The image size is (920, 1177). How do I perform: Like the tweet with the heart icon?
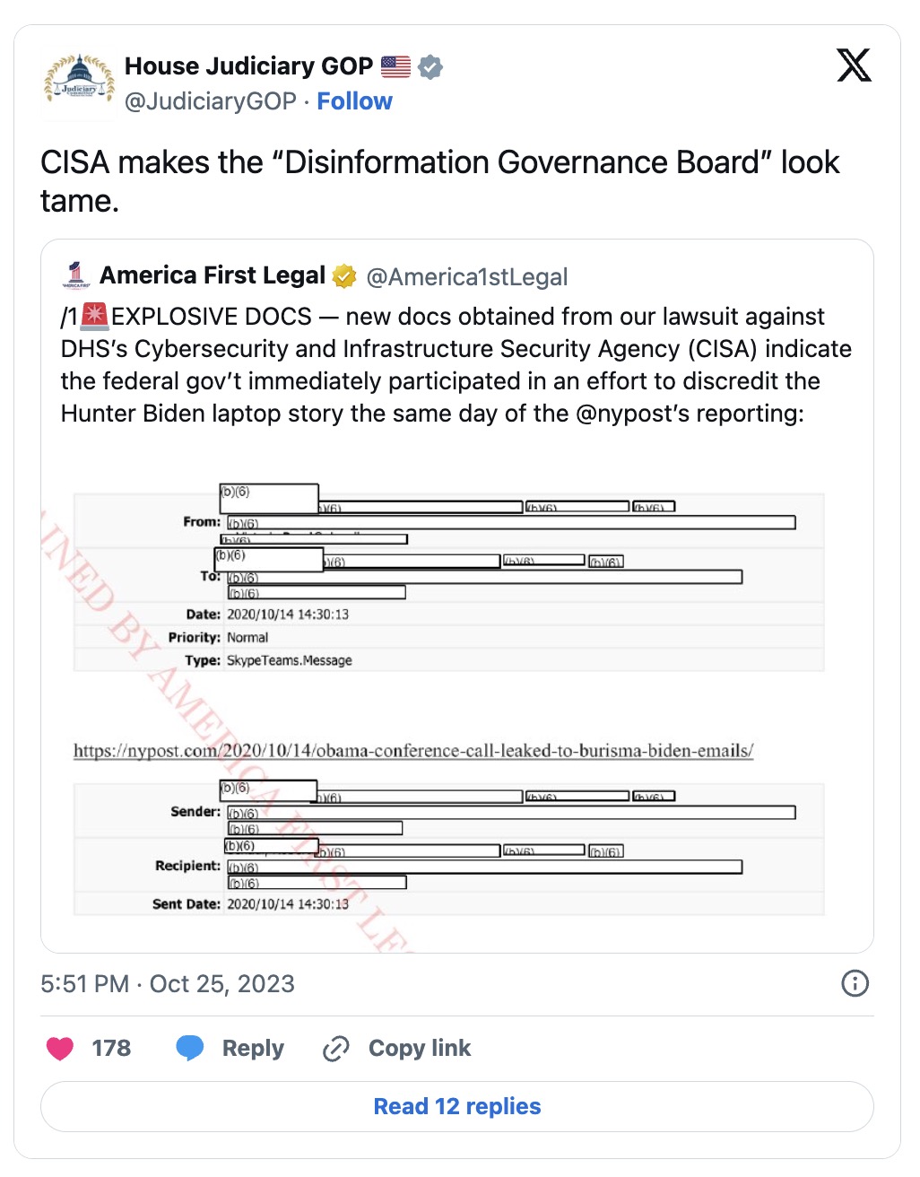point(60,1048)
